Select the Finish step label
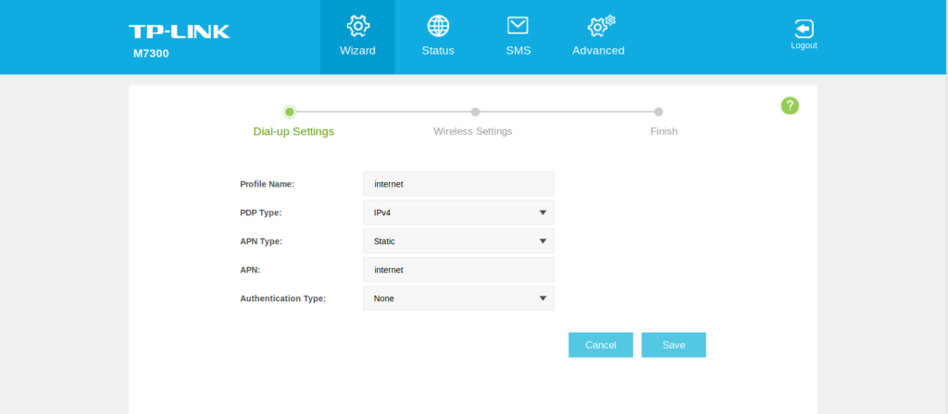 coord(664,131)
